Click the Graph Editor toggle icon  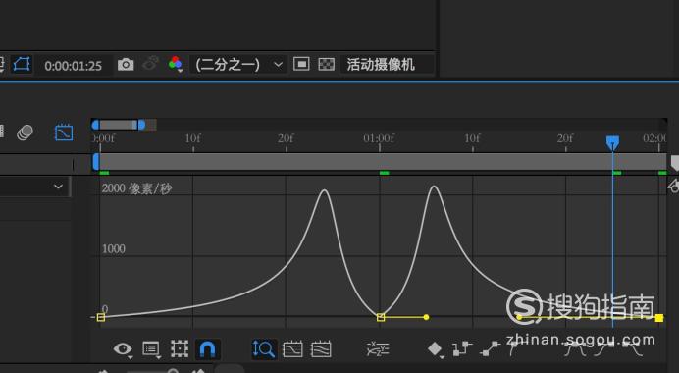pos(64,133)
